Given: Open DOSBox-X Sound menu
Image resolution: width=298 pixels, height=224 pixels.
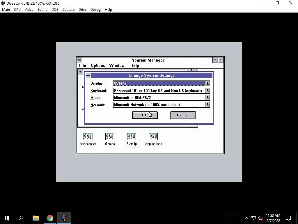Looking at the screenshot, I should (x=42, y=10).
